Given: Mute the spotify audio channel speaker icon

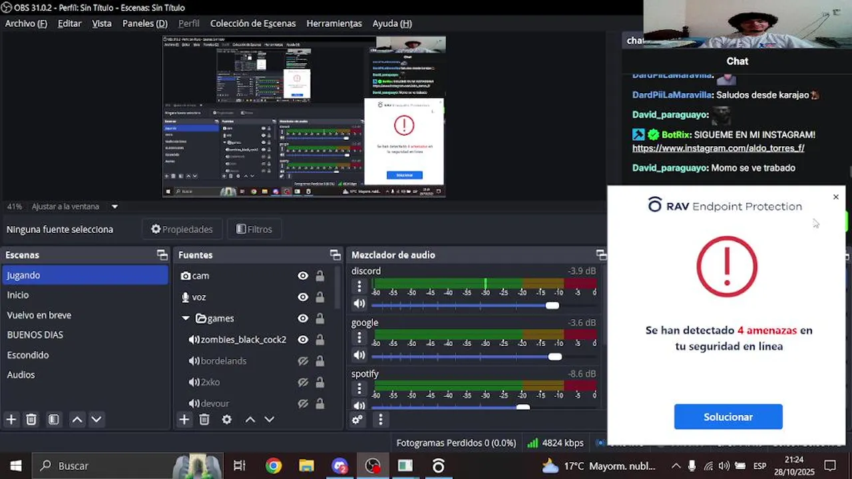Looking at the screenshot, I should (x=359, y=406).
